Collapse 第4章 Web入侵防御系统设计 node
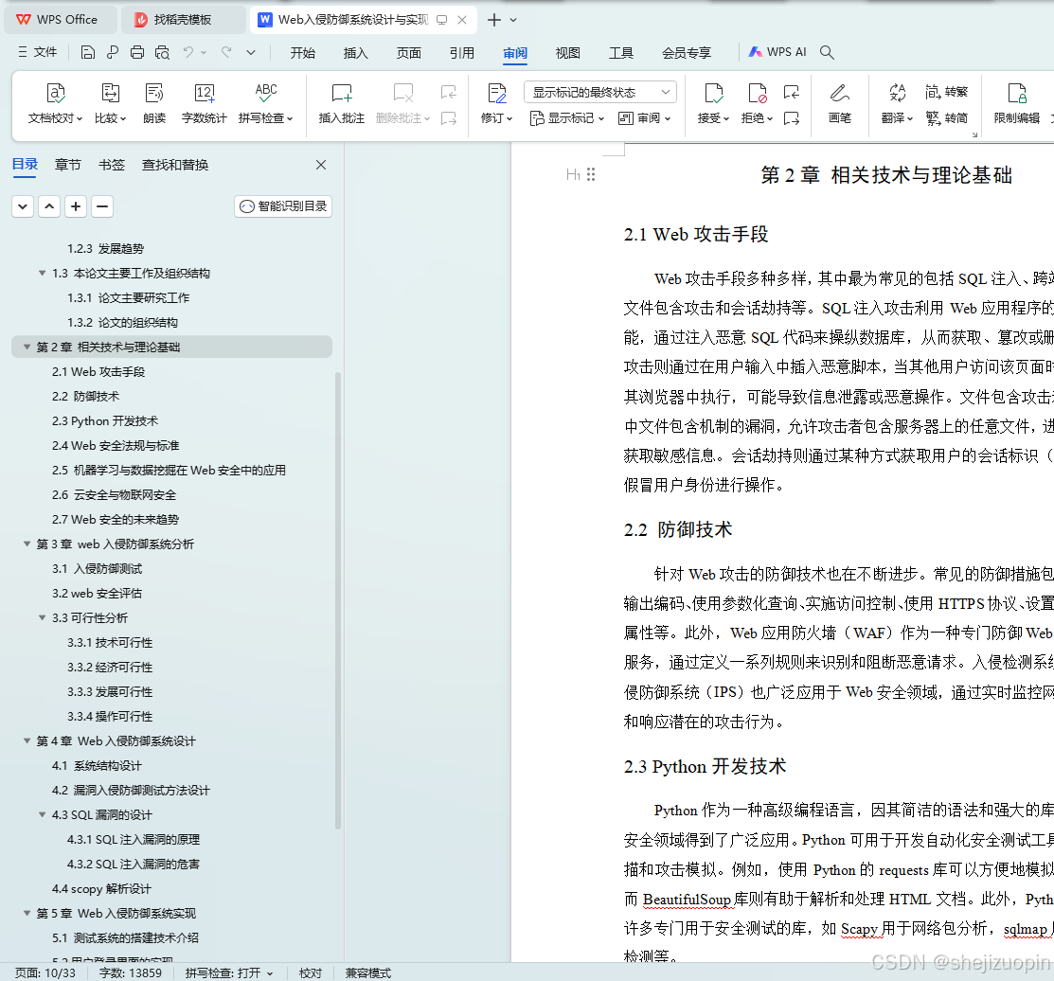This screenshot has width=1054, height=981. tap(27, 740)
